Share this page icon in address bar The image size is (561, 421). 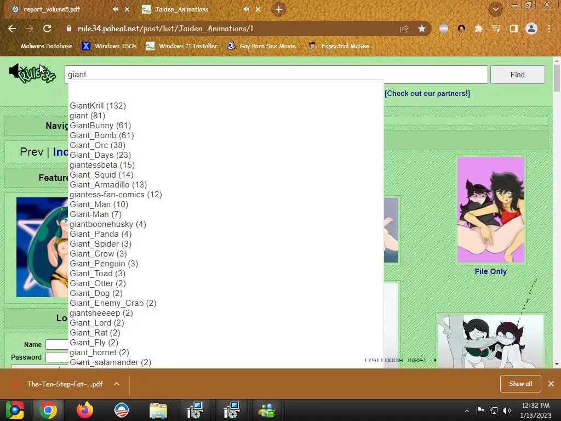[404, 29]
